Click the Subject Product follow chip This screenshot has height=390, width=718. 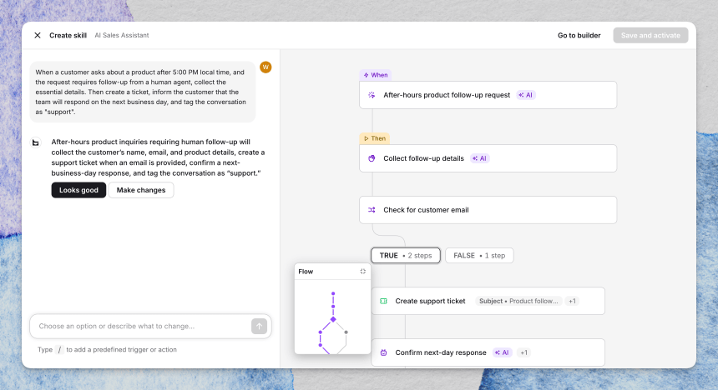518,301
